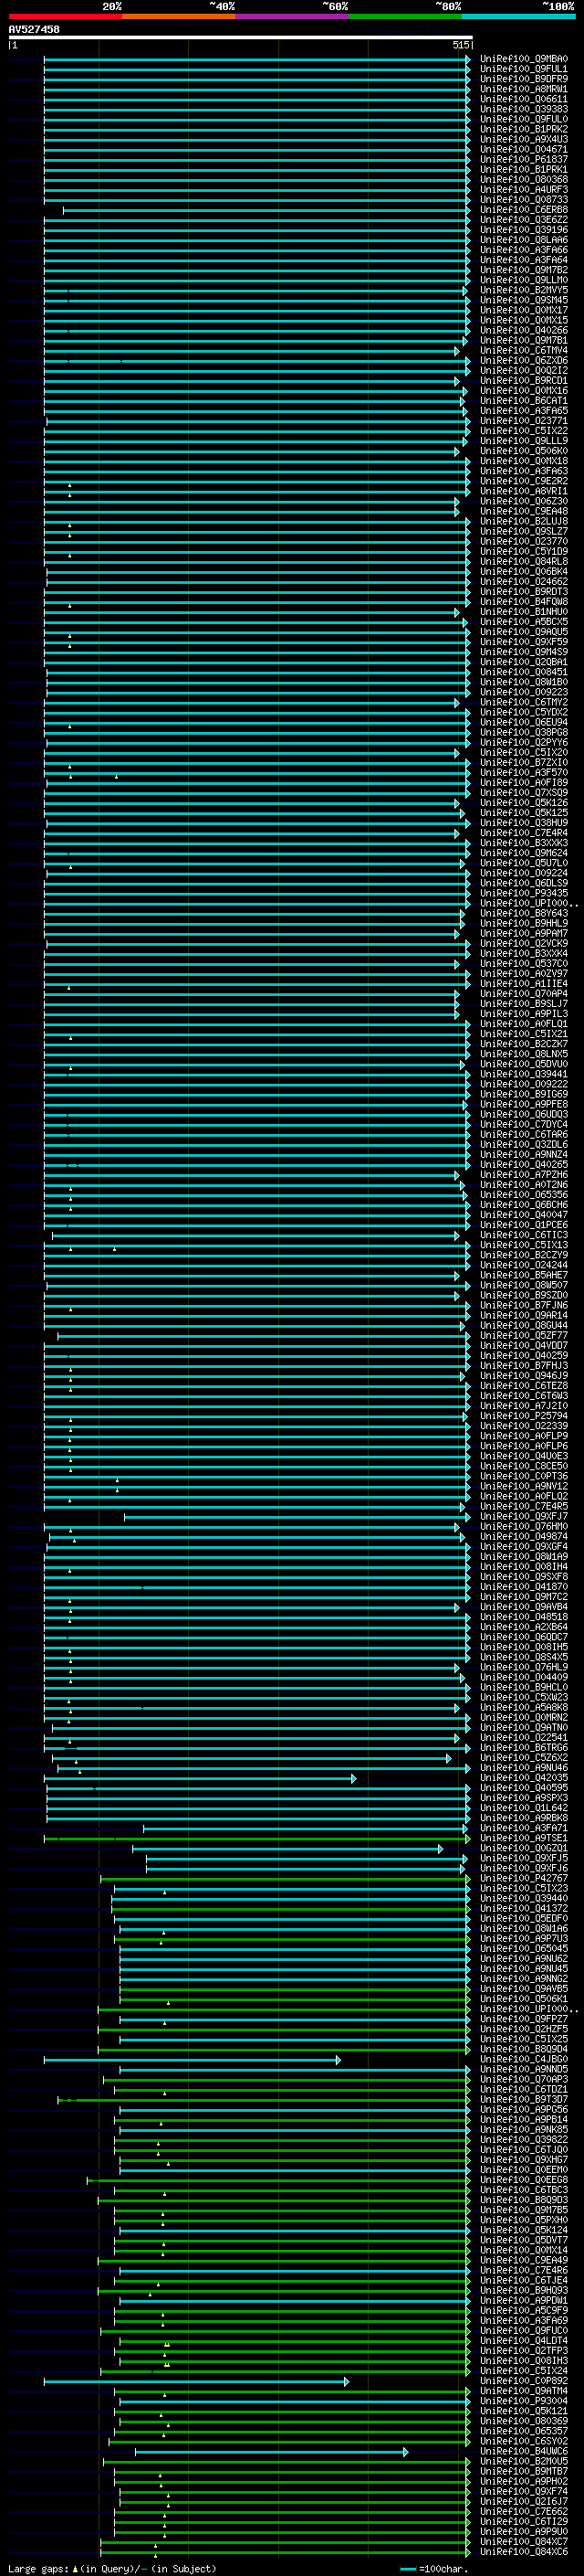This screenshot has width=584, height=2576.
Task: Select UniRef100_Q40266 label
Action: [x=524, y=330]
